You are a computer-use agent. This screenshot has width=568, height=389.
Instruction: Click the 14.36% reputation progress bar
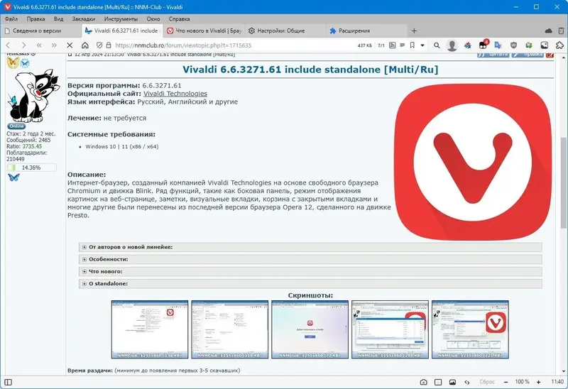[31, 168]
